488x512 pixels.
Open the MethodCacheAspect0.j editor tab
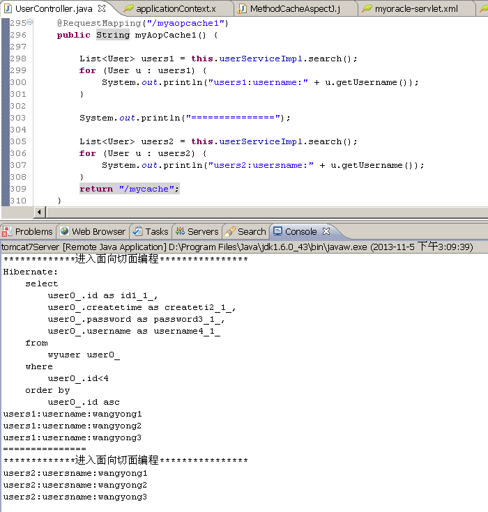295,9
